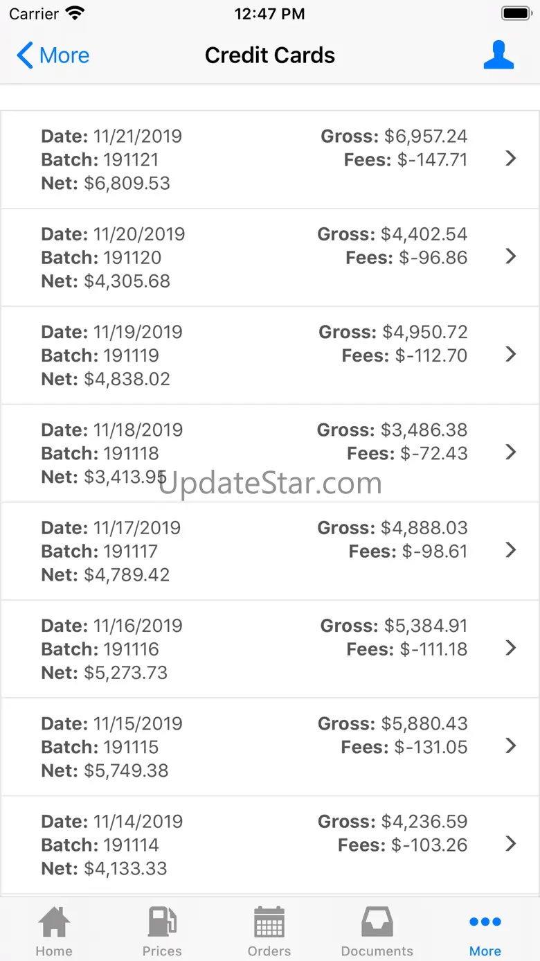Viewport: 540px width, 961px height.
Task: Expand batch 191117 details chevron
Action: pos(511,550)
